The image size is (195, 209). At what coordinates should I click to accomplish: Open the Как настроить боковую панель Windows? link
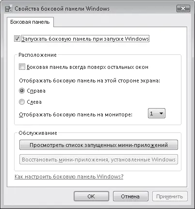(69, 177)
